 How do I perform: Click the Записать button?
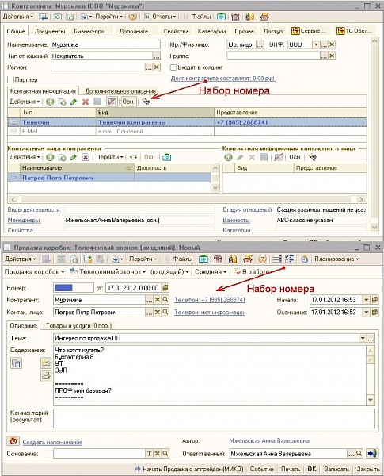pyautogui.click(x=336, y=469)
